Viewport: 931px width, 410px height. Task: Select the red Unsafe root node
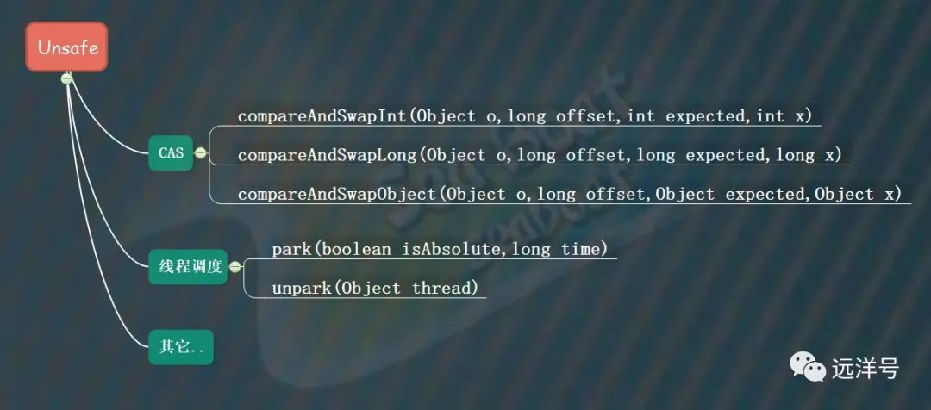pyautogui.click(x=66, y=47)
